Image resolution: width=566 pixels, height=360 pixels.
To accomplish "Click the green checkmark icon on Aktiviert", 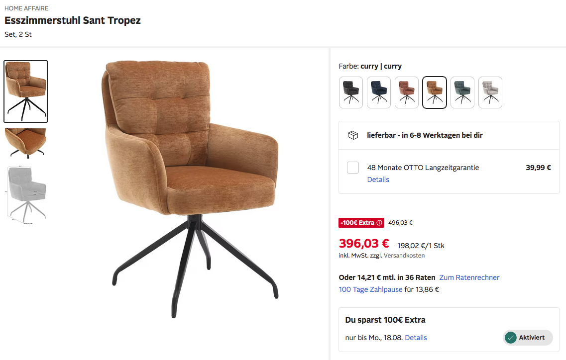I will [510, 338].
